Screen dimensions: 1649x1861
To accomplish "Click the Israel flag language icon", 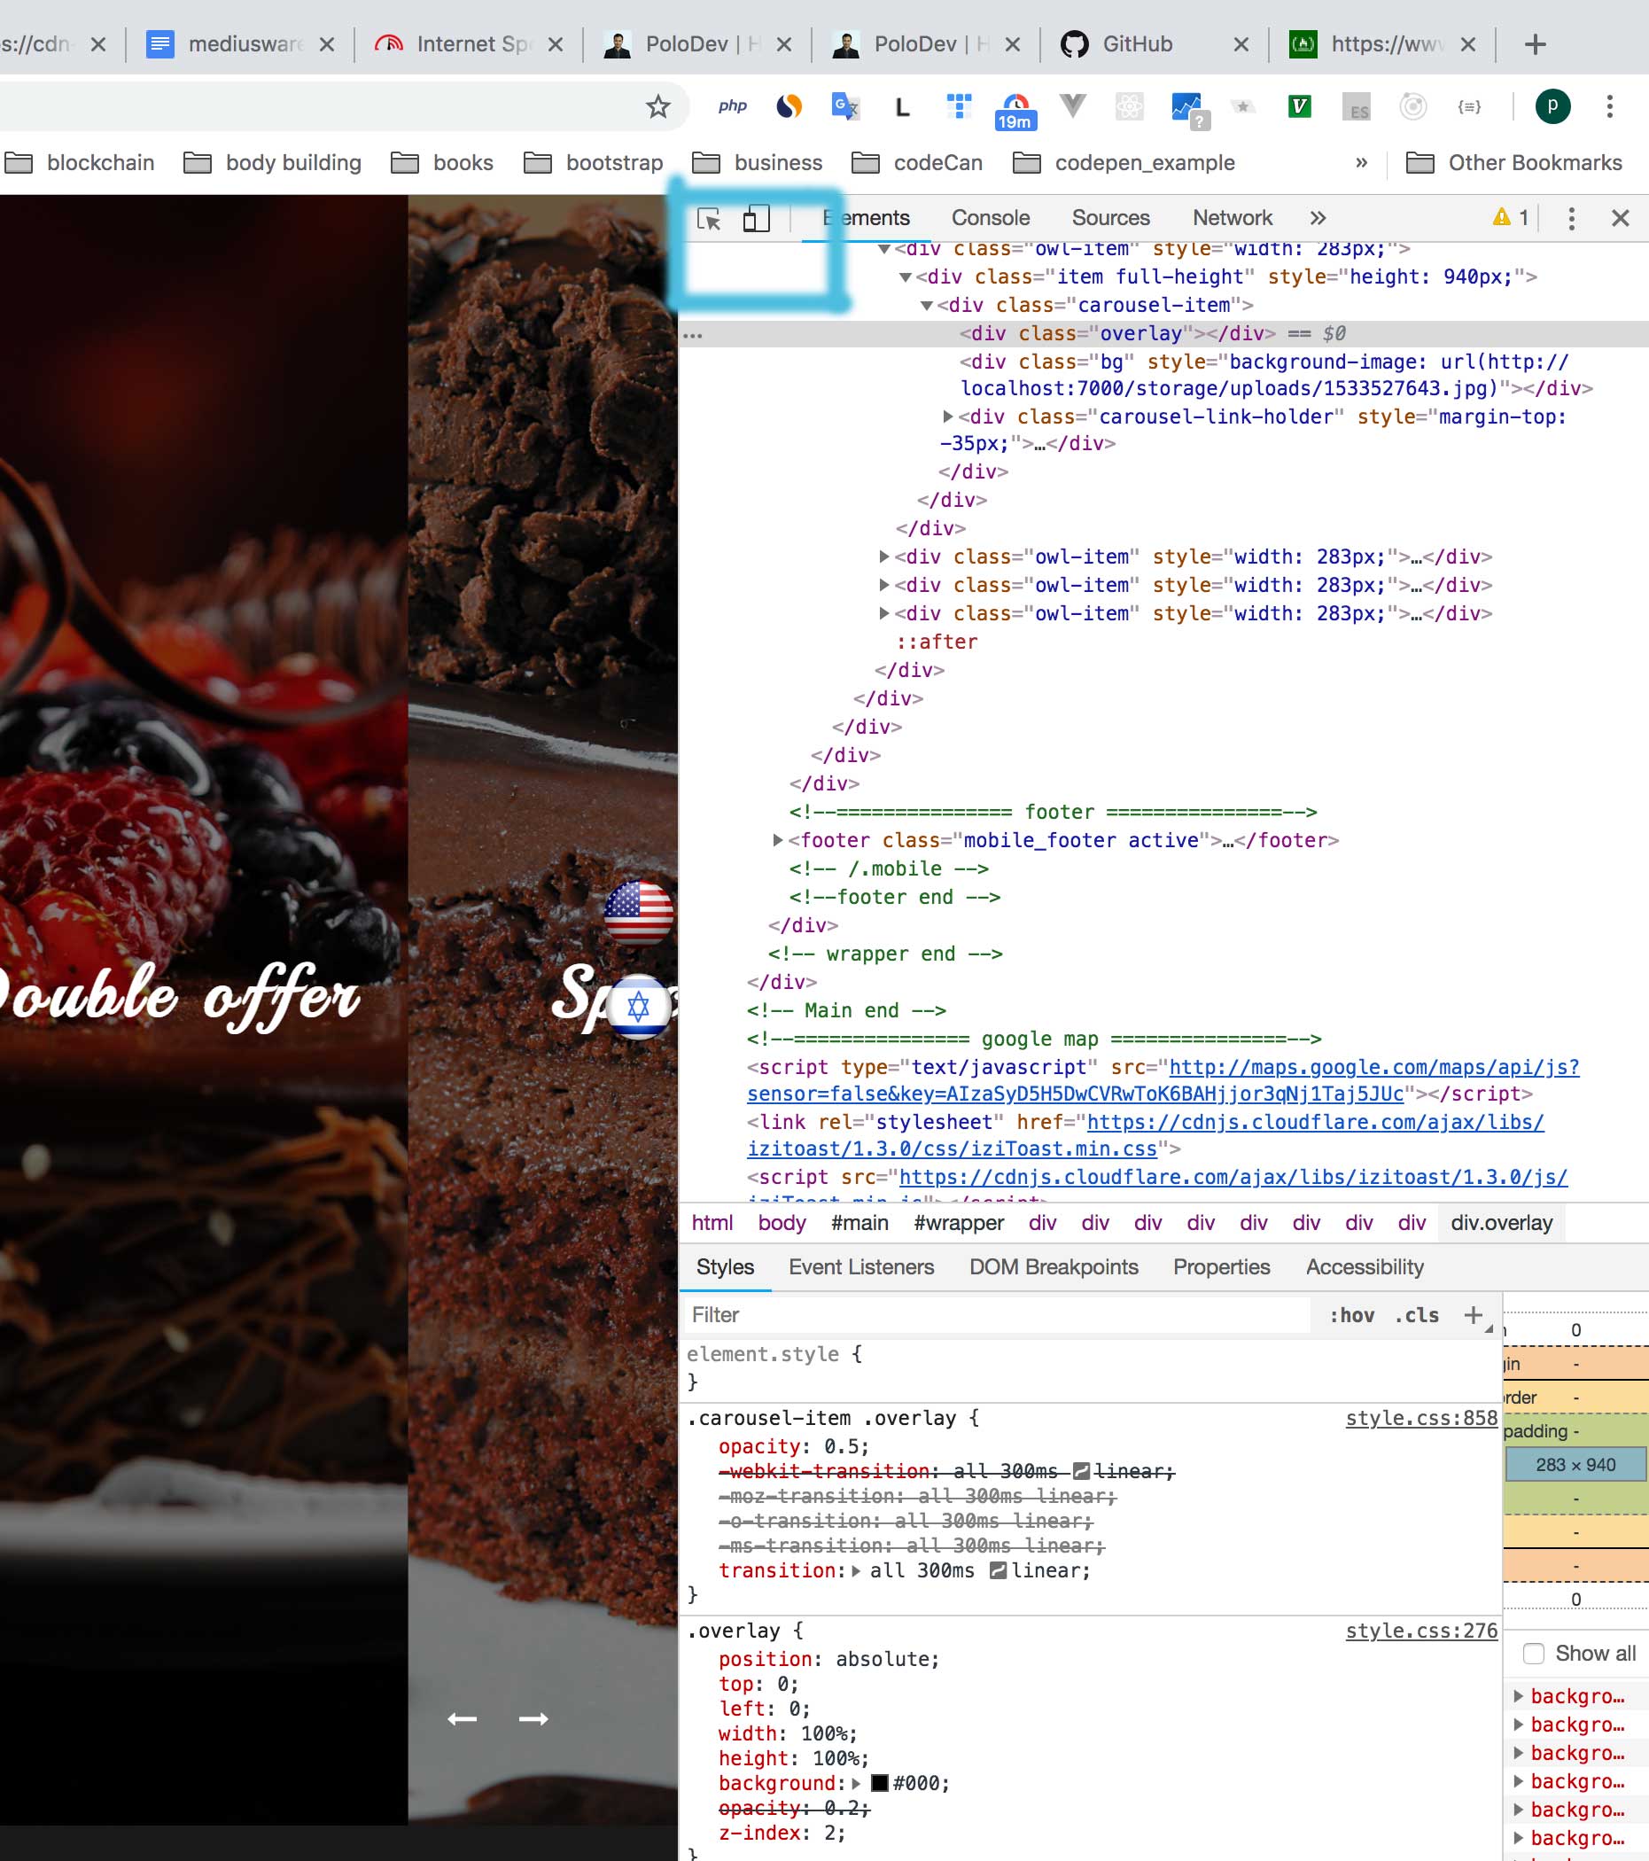I will (638, 1007).
